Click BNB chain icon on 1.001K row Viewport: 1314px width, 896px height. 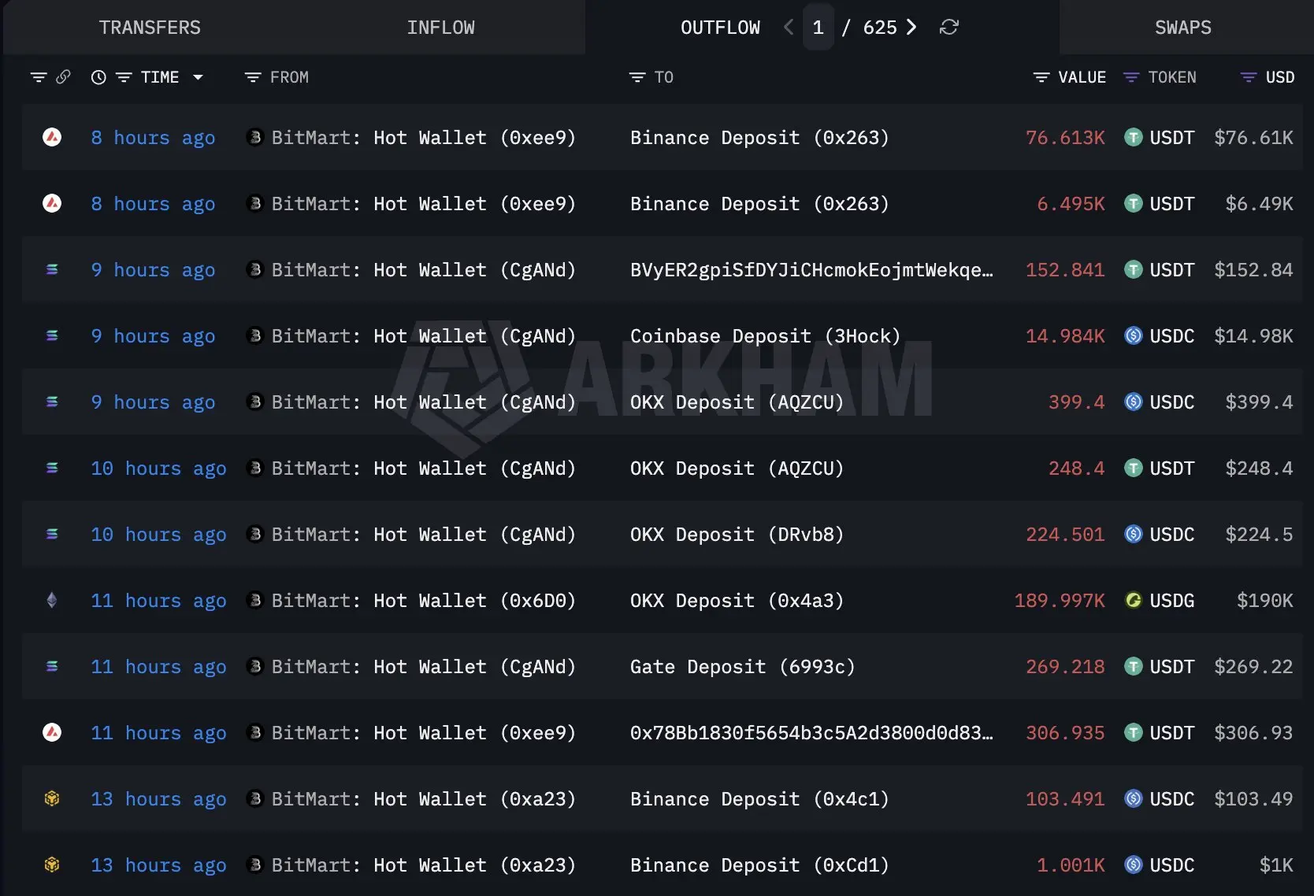tap(52, 865)
